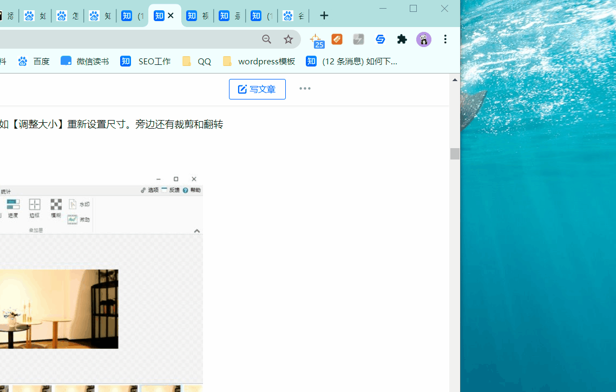Open the orange price tag extension

337,39
